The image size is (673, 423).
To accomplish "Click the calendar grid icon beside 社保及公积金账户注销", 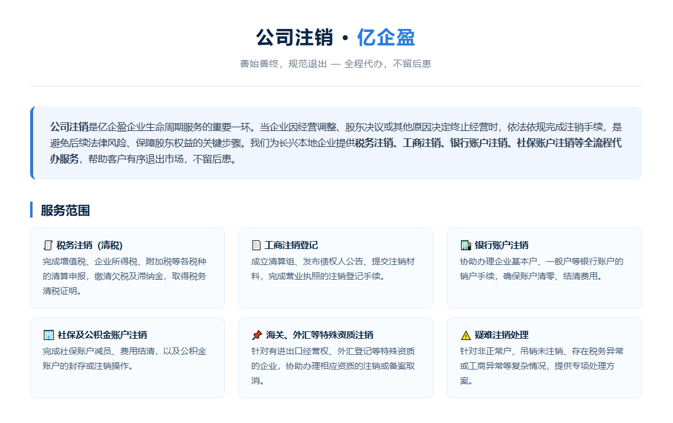I will 49,335.
